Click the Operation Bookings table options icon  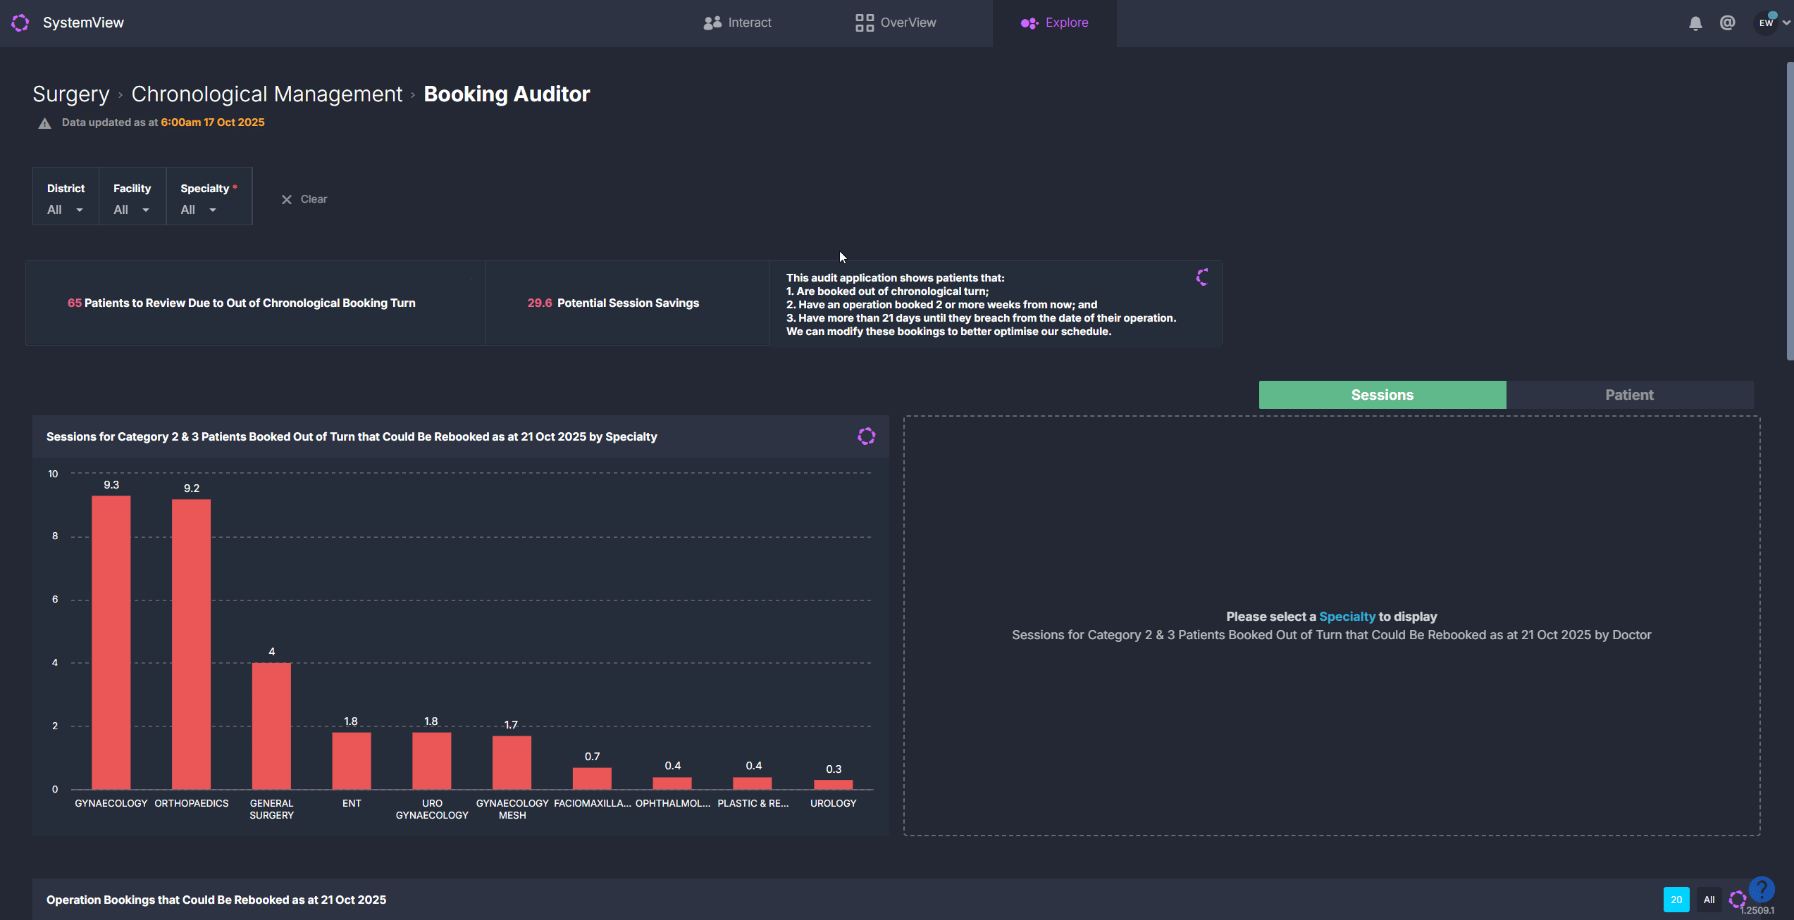tap(1737, 900)
